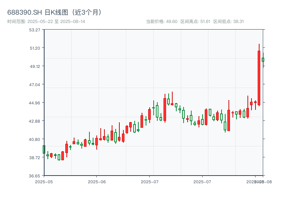
Task: Select the 时间范围 date range text
Action: click(46, 22)
